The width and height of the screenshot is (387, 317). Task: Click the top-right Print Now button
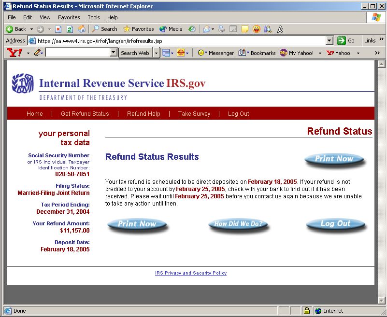[x=334, y=159]
